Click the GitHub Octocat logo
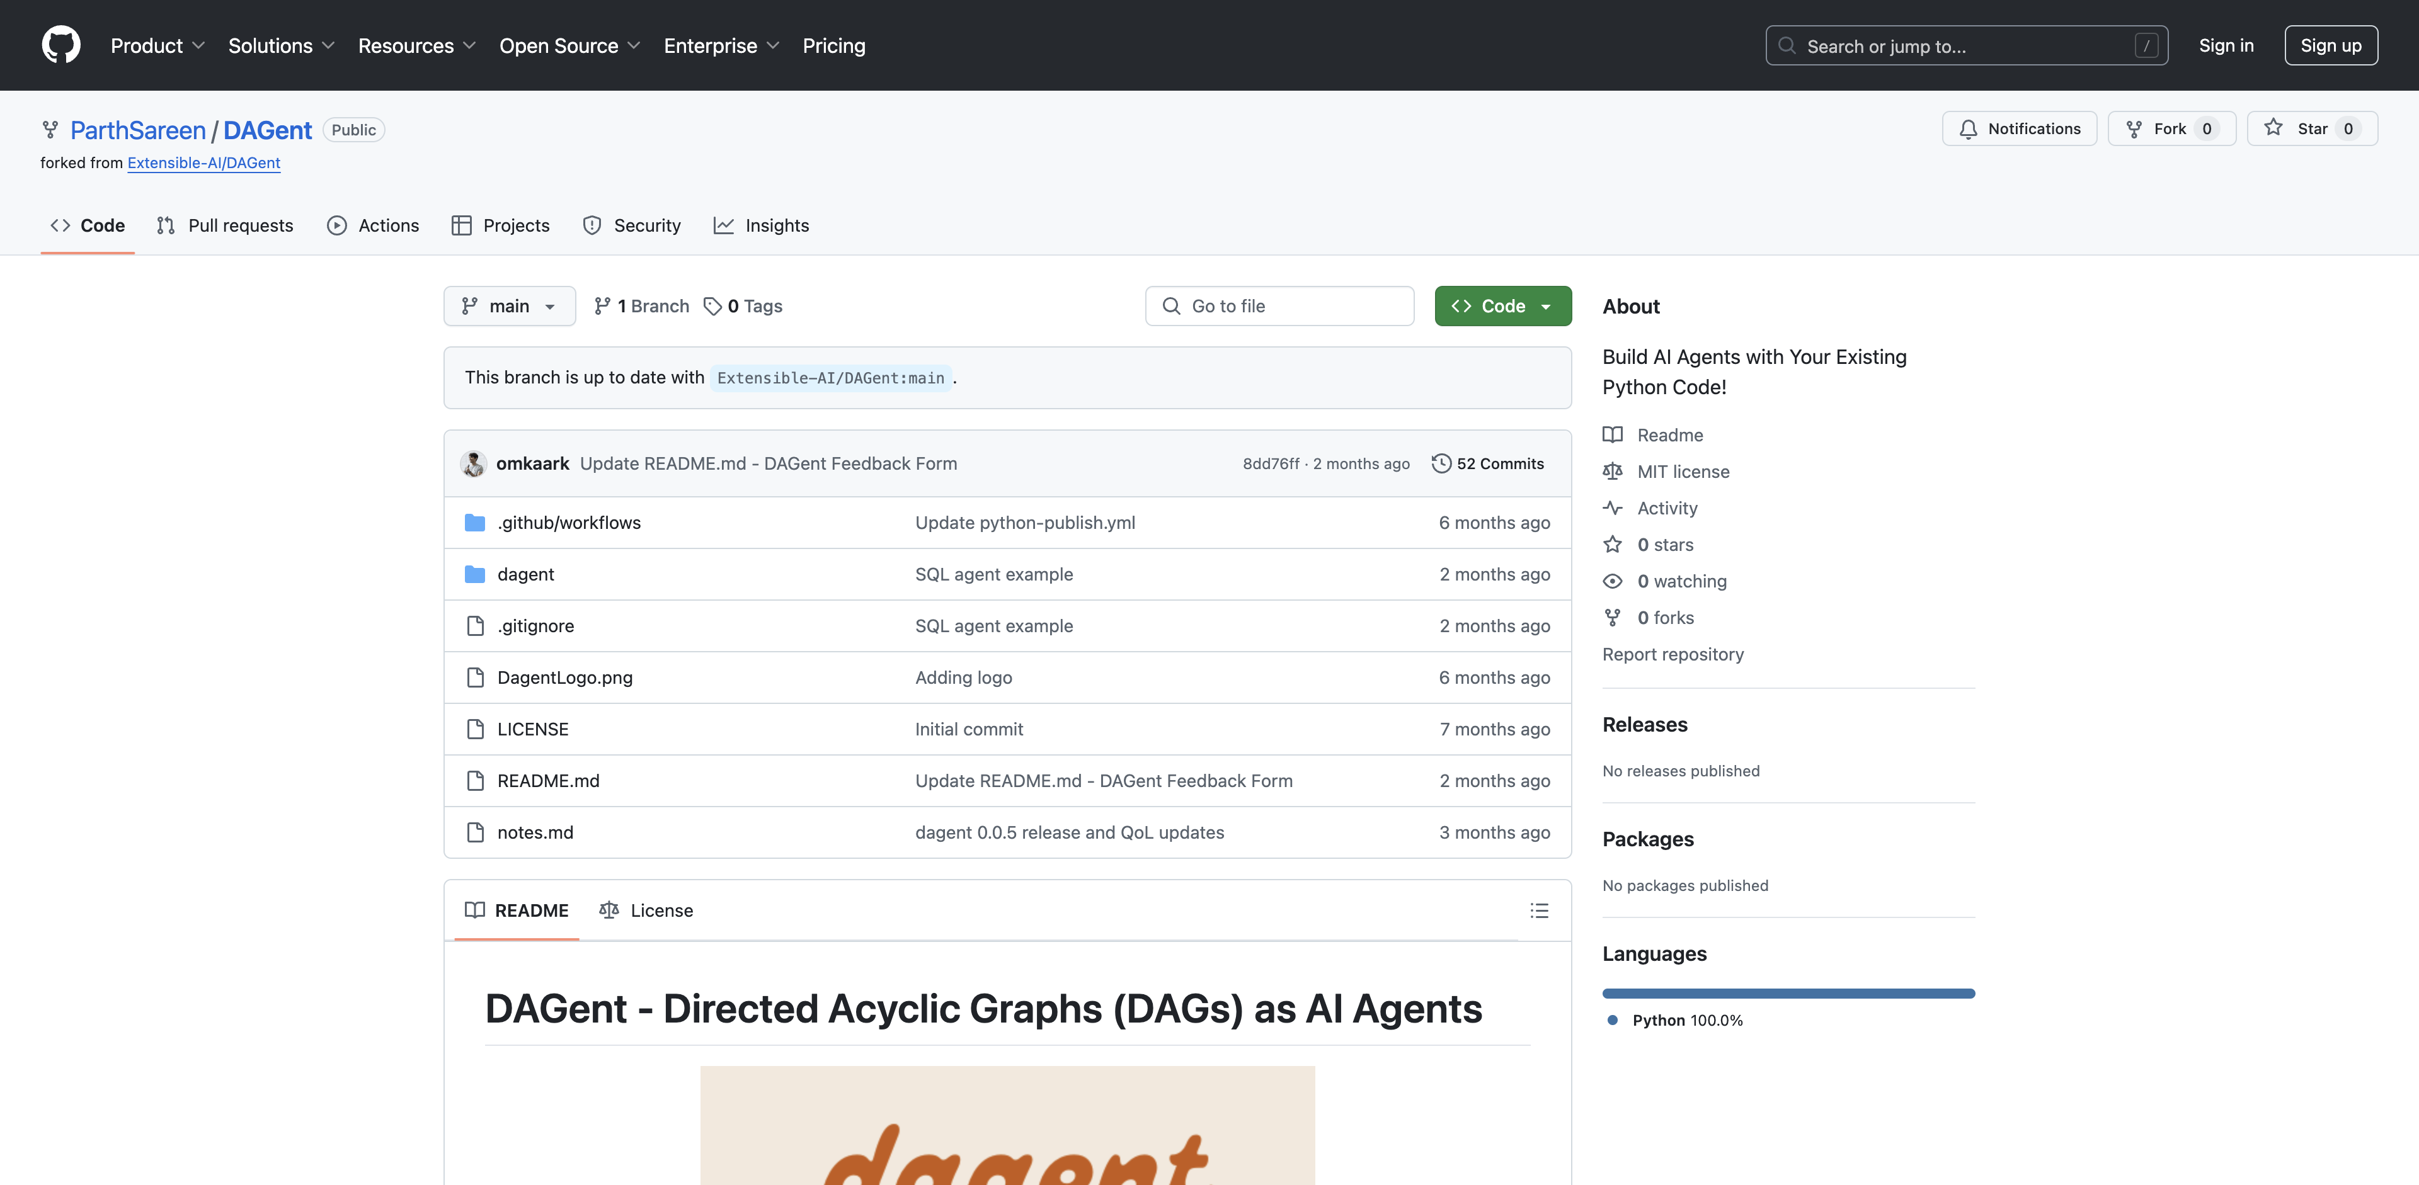 [x=61, y=45]
